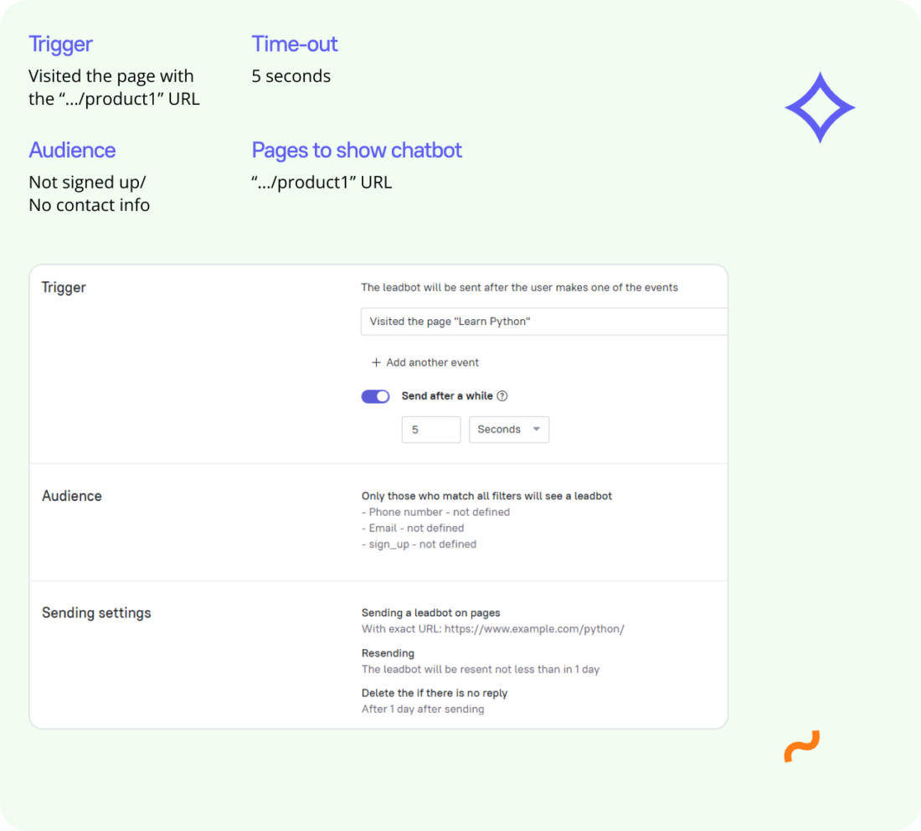Screen dimensions: 921x831
Task: Select the Sending settings section header
Action: [x=96, y=612]
